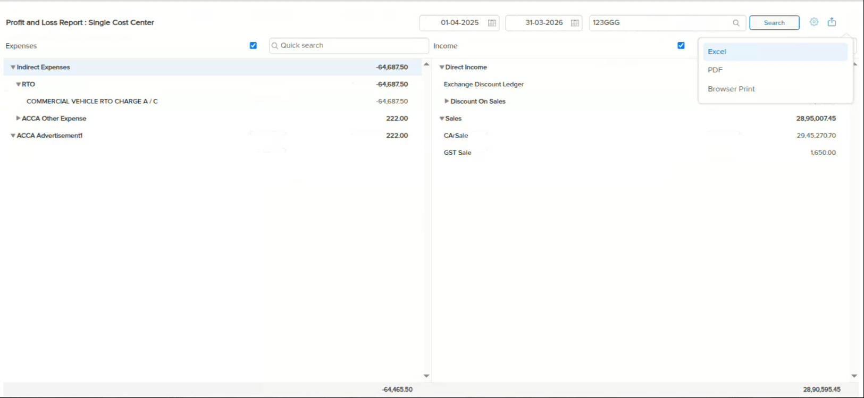Click the Quick search input field
This screenshot has width=864, height=398.
tap(351, 46)
